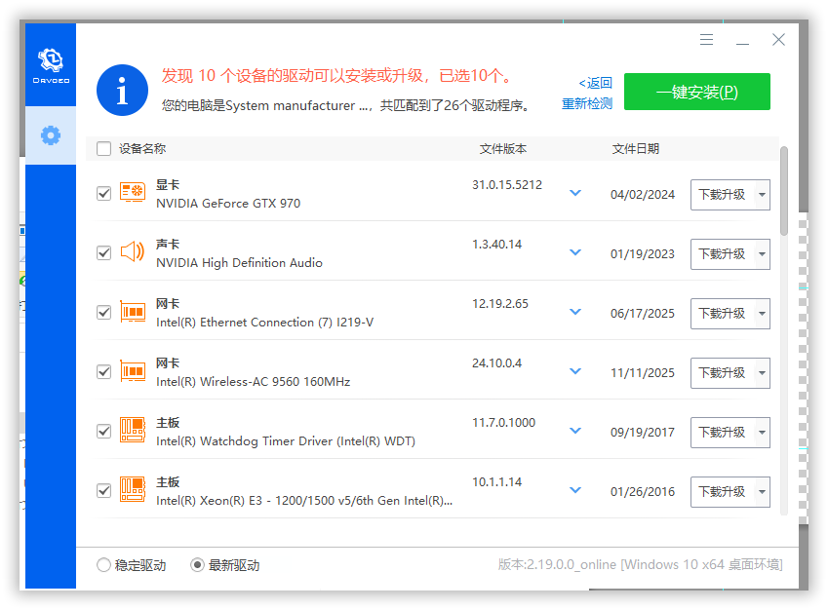Expand version chevron for Intel Ethernet 12.19.2.65
Screen dimensions: 828x610
pos(575,312)
